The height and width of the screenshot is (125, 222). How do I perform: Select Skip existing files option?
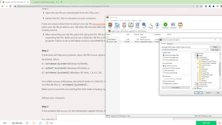(163, 70)
